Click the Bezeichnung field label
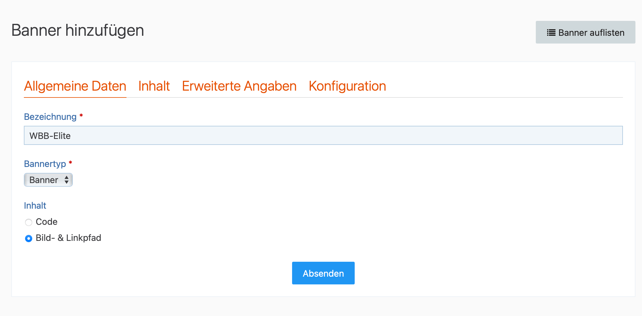The width and height of the screenshot is (642, 316). 50,117
